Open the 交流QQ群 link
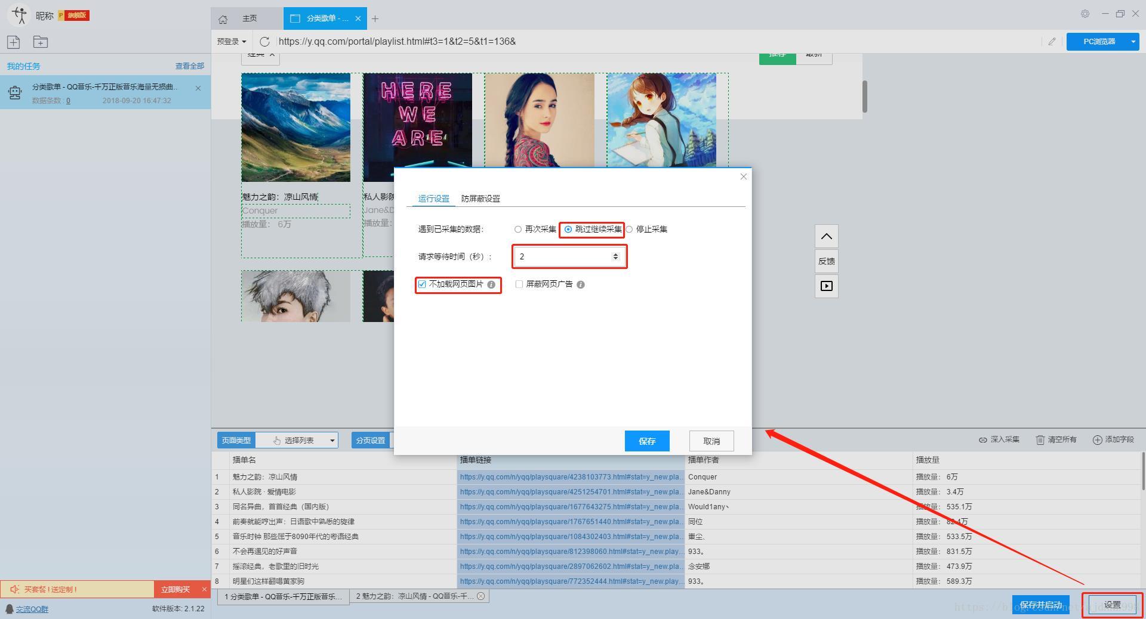The image size is (1146, 619). 32,609
